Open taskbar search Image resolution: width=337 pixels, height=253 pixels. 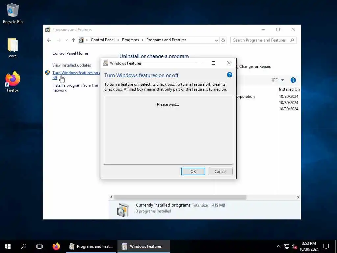[x=24, y=246]
